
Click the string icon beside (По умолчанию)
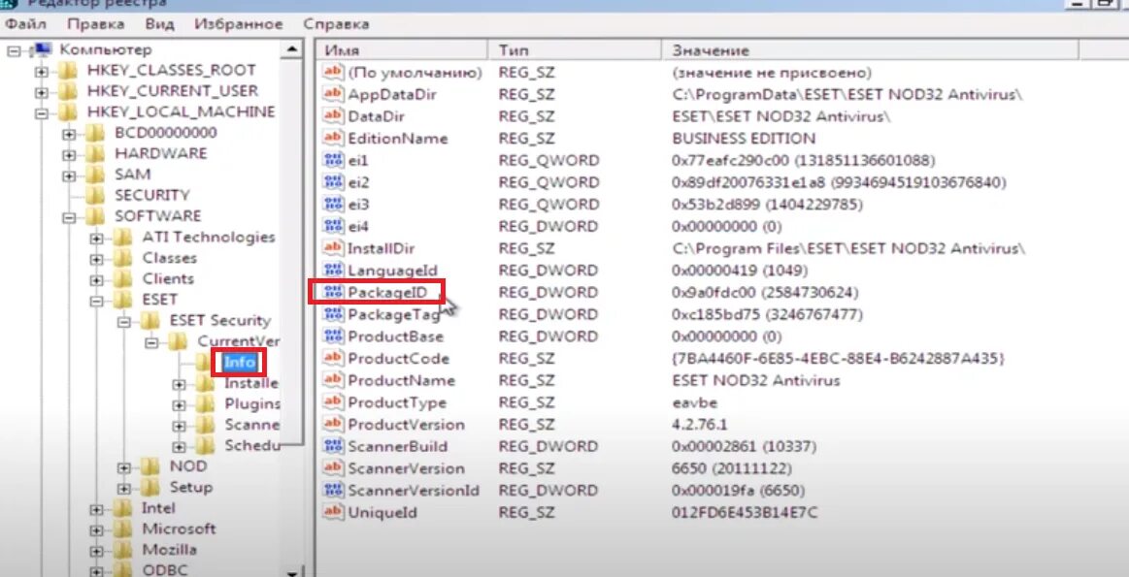click(x=331, y=72)
